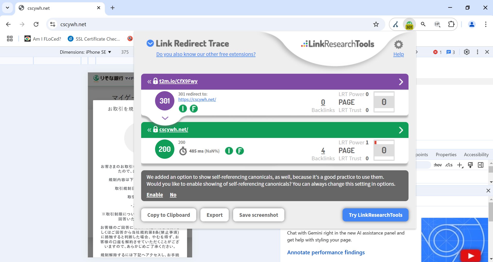Click the magnifier extension icon in toolbar
Screen dimensions: 493x262
[x=423, y=24]
